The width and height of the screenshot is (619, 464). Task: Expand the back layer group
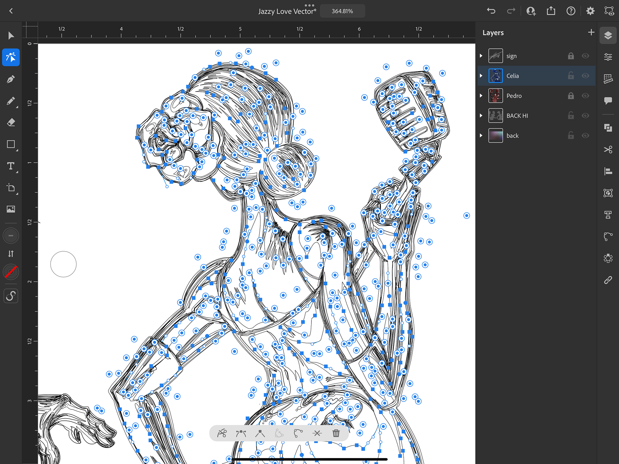click(x=481, y=136)
